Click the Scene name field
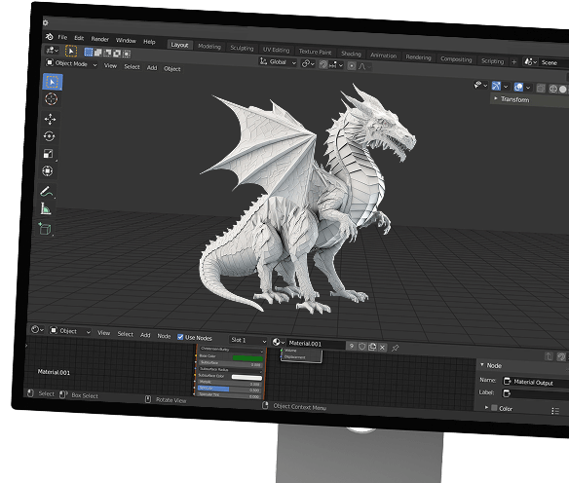Image resolution: width=569 pixels, height=483 pixels. pos(554,62)
